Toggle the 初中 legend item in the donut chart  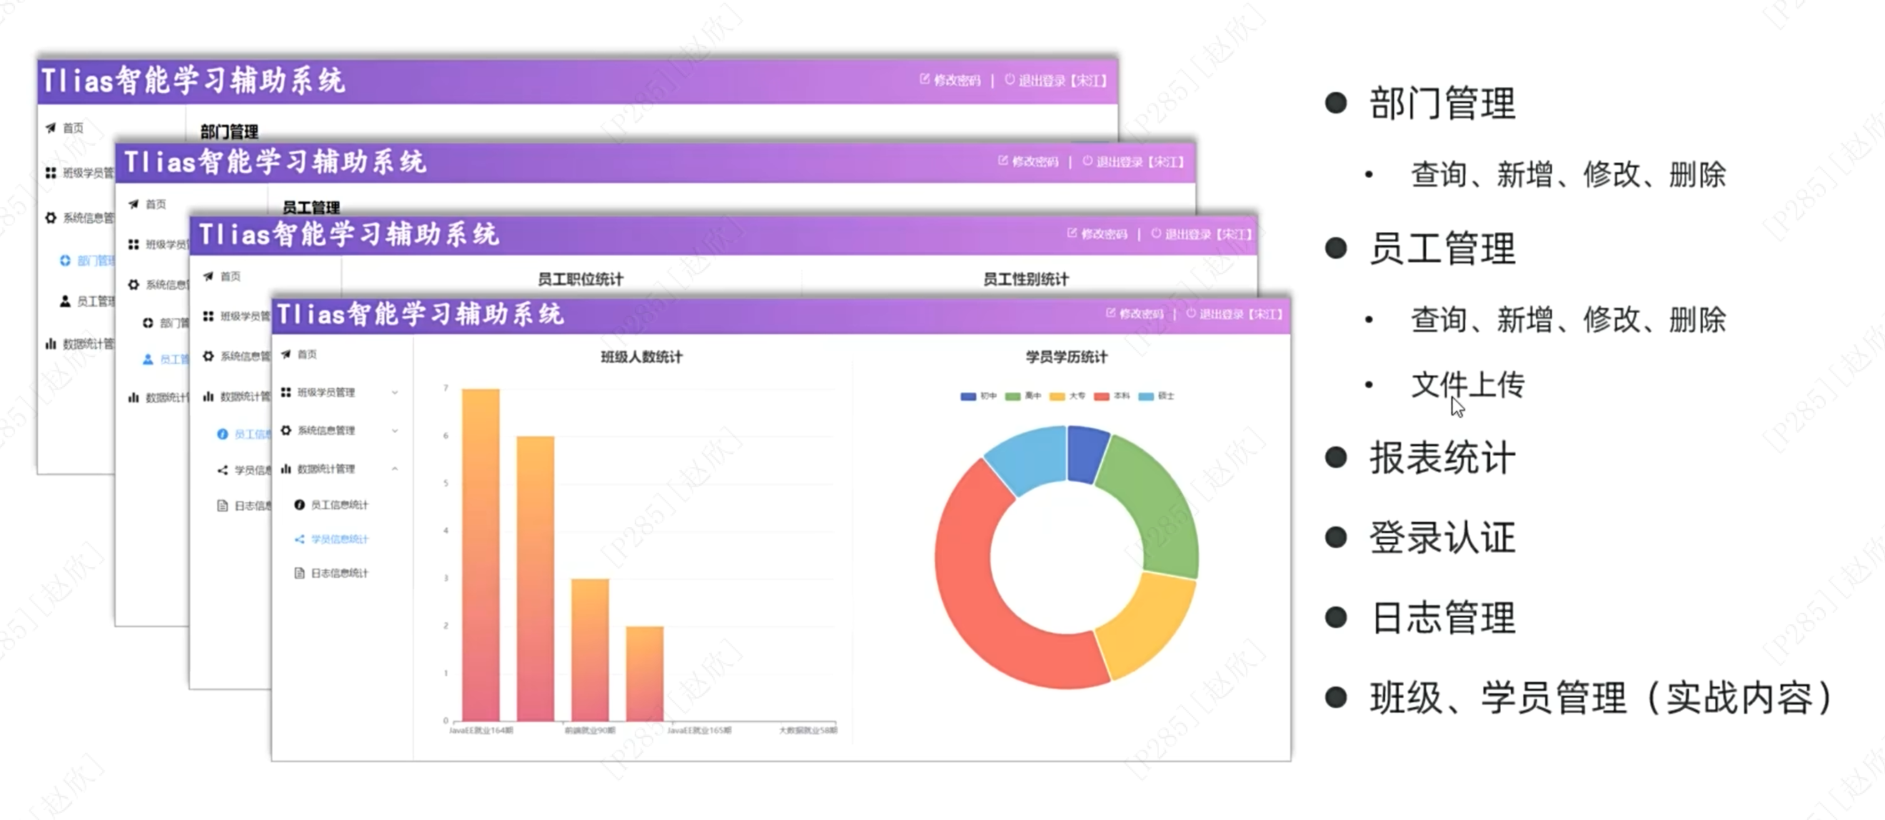[x=978, y=396]
